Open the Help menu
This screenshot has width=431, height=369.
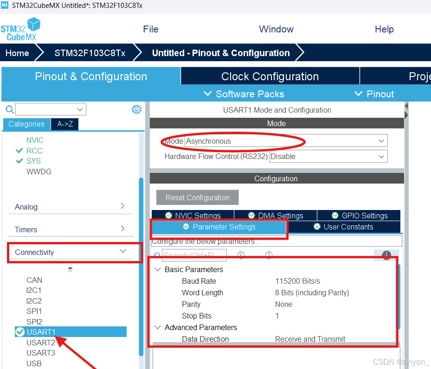384,29
